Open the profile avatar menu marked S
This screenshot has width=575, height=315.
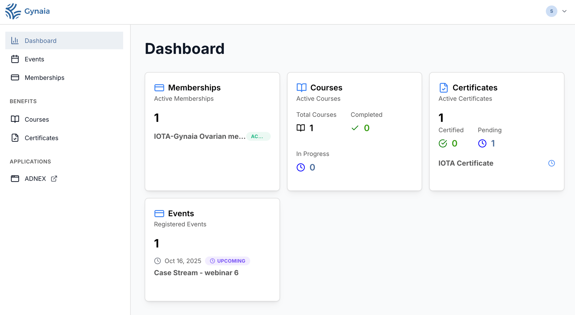click(551, 11)
